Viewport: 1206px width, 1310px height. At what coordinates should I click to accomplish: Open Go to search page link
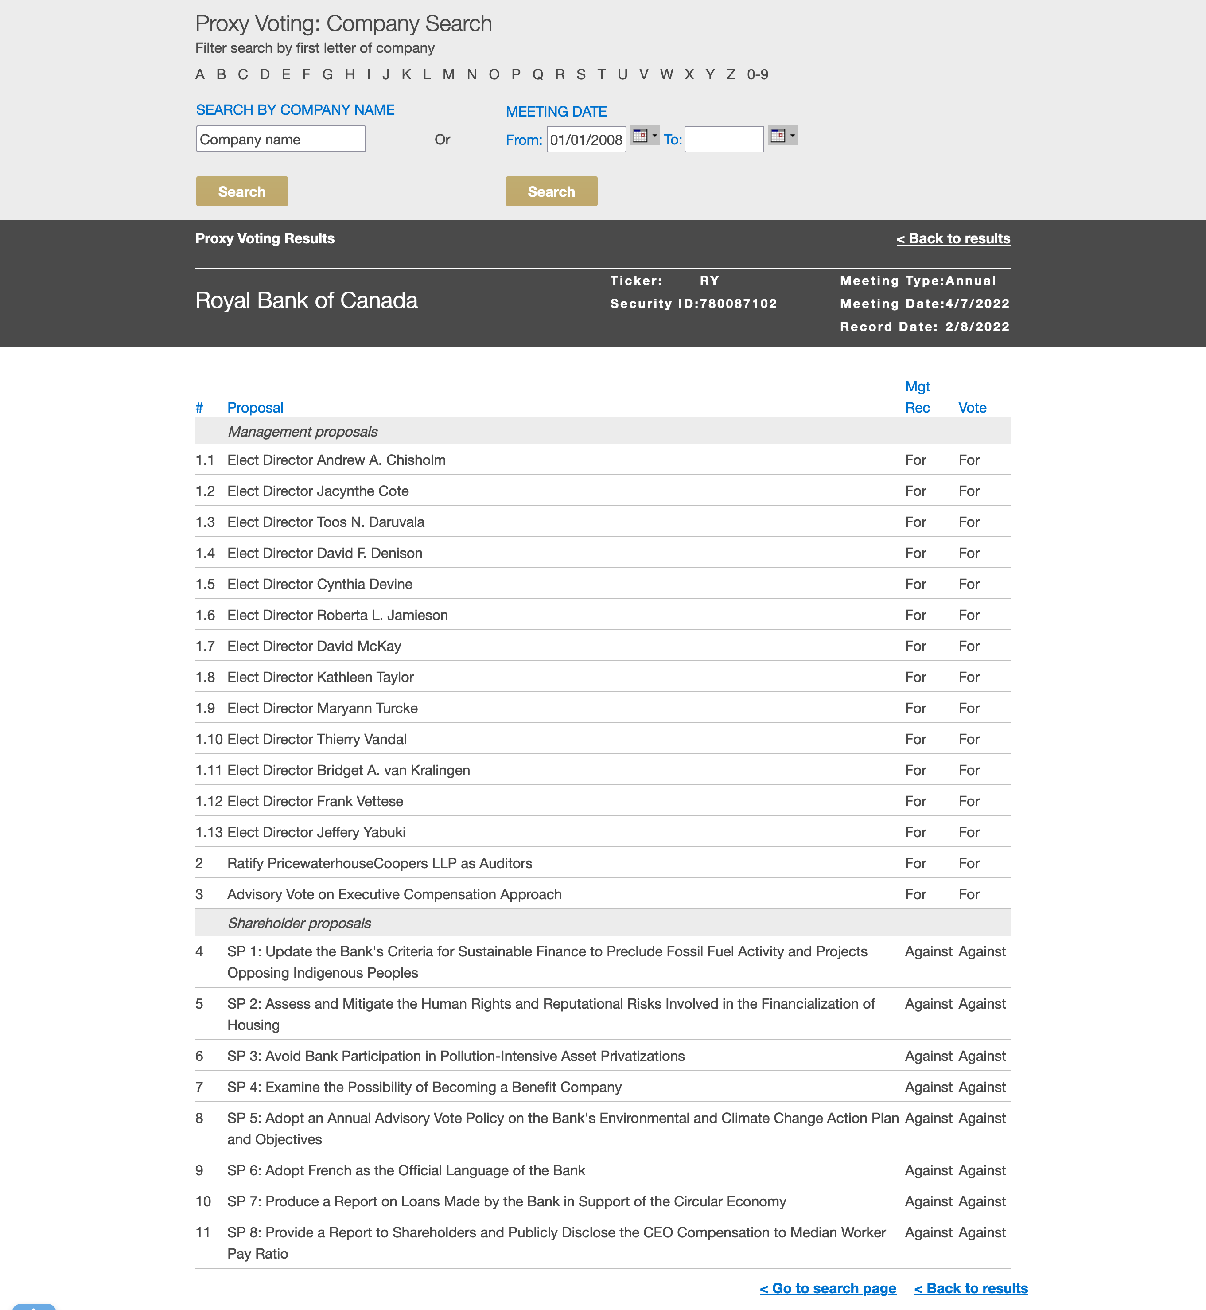click(x=828, y=1288)
